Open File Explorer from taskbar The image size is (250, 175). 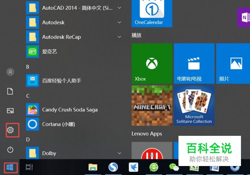(93, 167)
